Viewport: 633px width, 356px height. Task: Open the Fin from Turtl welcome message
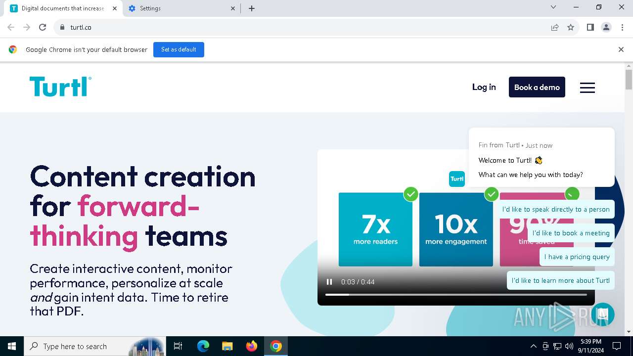pyautogui.click(x=542, y=157)
